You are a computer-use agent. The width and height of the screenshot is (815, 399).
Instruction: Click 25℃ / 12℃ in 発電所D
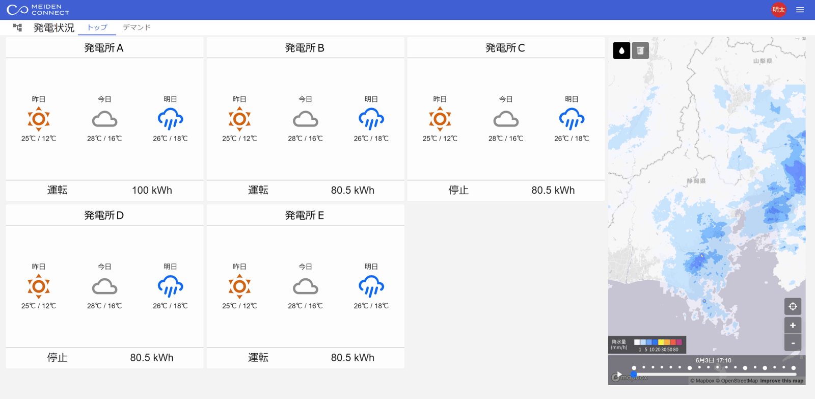[x=39, y=306]
